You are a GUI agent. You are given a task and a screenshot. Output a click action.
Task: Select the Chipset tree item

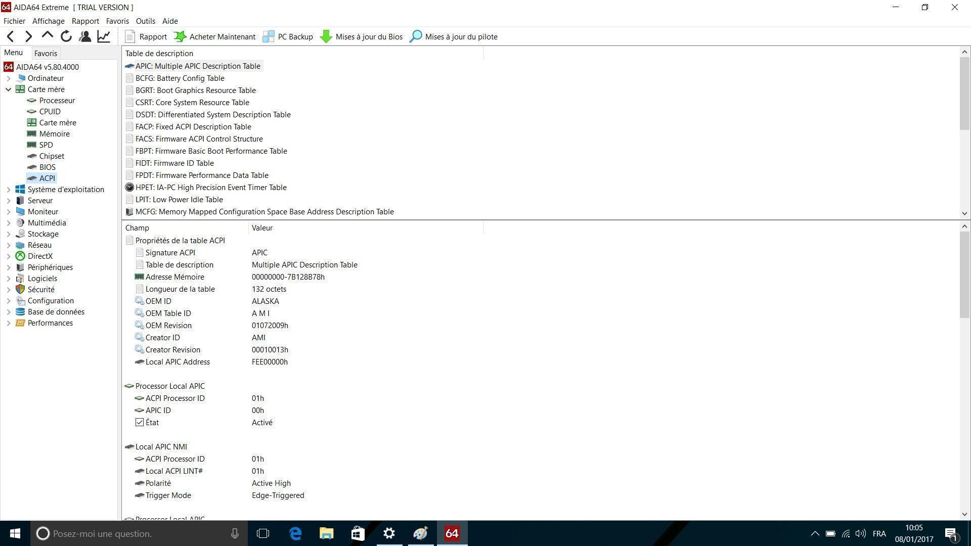52,156
